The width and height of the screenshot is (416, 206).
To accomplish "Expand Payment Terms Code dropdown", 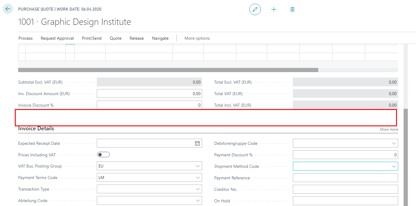I will pyautogui.click(x=198, y=178).
